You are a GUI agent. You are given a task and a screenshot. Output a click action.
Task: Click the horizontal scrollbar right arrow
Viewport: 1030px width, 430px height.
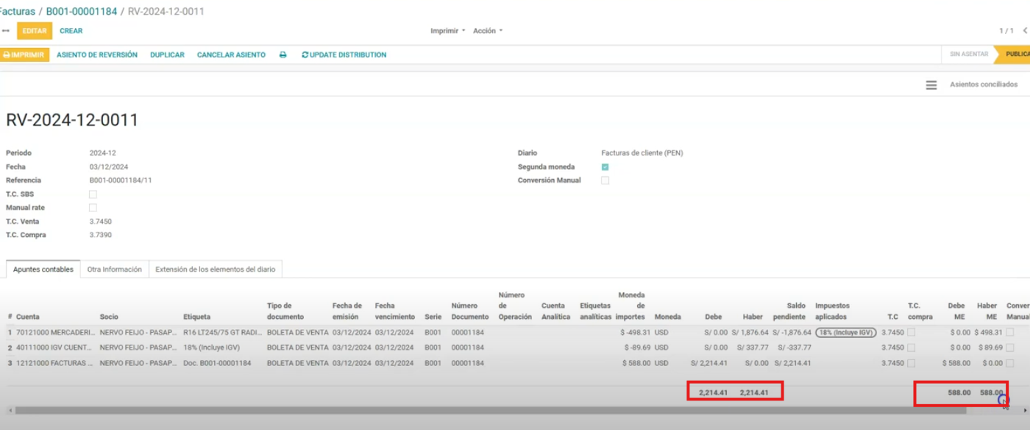(x=1026, y=410)
